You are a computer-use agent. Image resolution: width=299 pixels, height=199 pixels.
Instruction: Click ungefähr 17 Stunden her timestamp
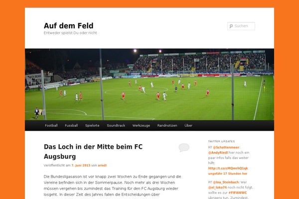click(x=228, y=174)
